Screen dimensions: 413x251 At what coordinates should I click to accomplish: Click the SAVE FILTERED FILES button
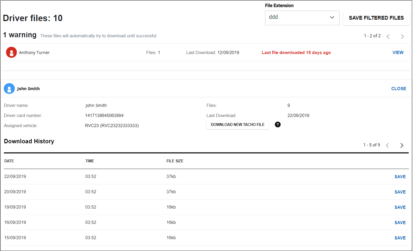[376, 18]
